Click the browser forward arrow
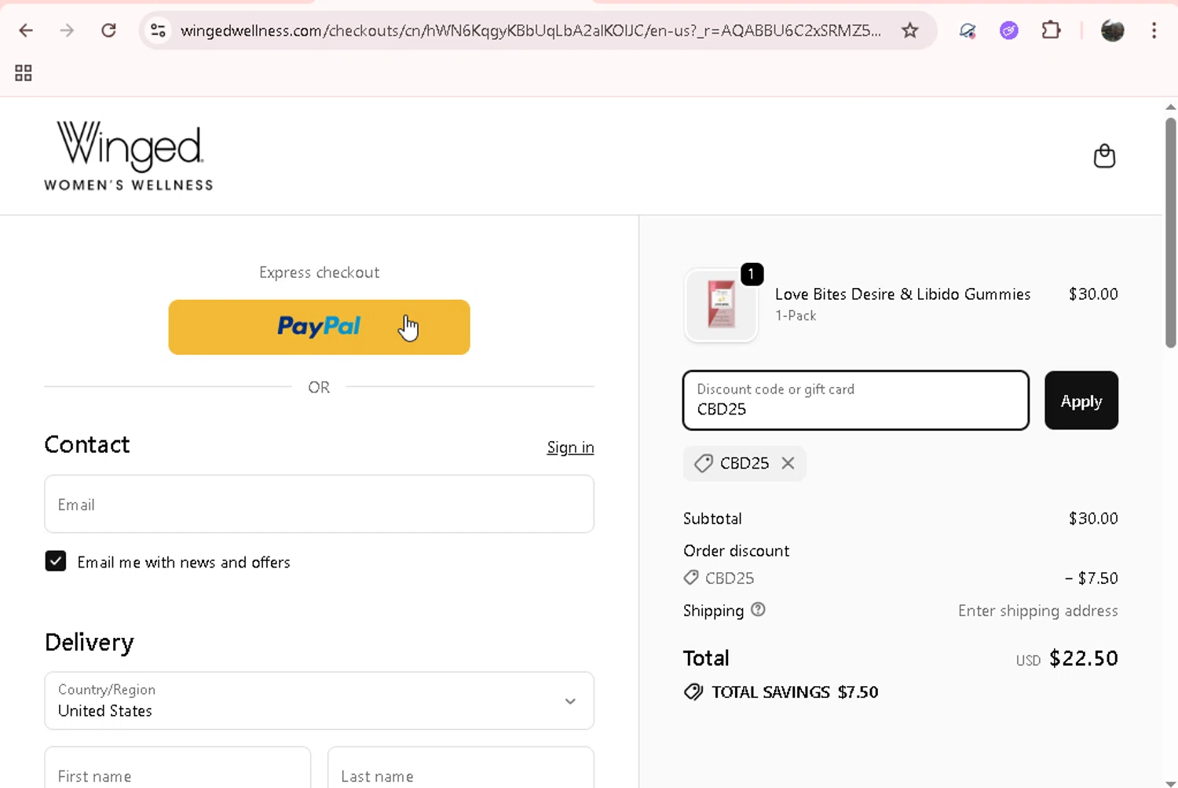Viewport: 1178px width, 788px height. (x=67, y=31)
